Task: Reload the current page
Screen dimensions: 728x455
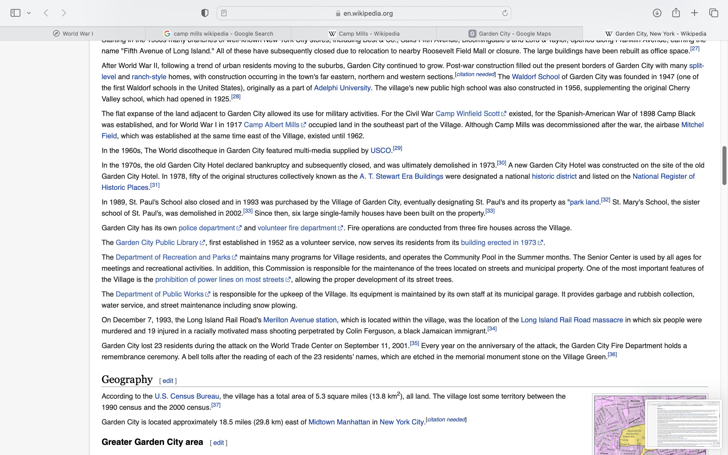Action: (505, 13)
